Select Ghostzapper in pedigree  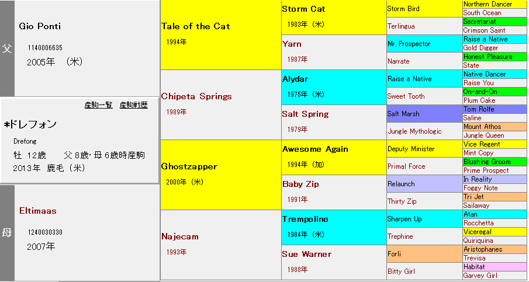189,166
